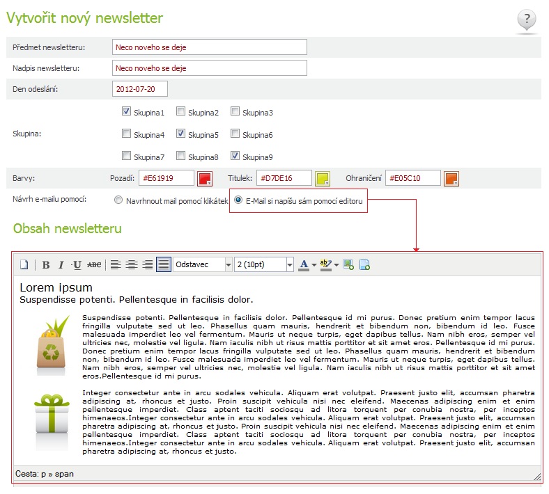
Task: Click the 'Suspendisse potenti' subtitle line
Action: (x=136, y=300)
